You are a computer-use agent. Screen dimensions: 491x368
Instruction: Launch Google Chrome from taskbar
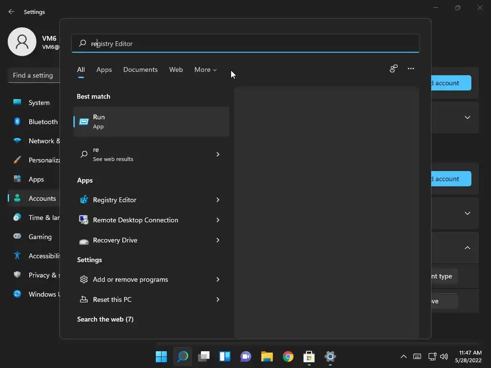288,356
